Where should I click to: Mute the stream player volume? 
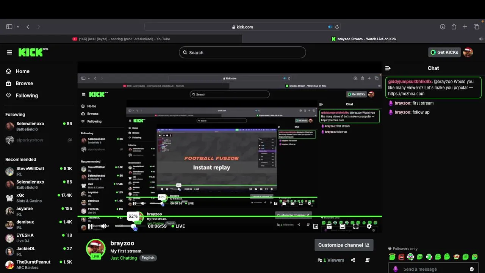pos(103,226)
